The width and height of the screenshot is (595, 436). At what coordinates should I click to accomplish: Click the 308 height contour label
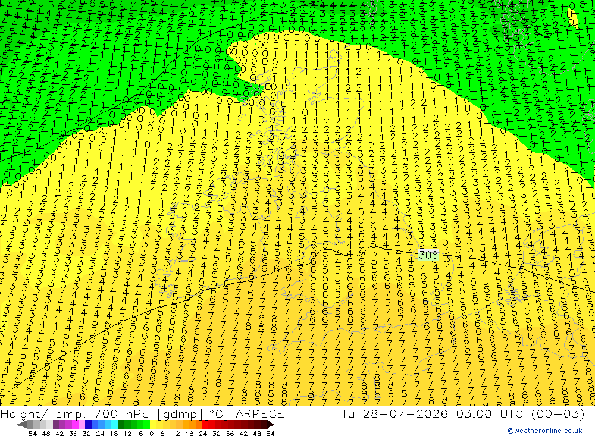pos(428,255)
